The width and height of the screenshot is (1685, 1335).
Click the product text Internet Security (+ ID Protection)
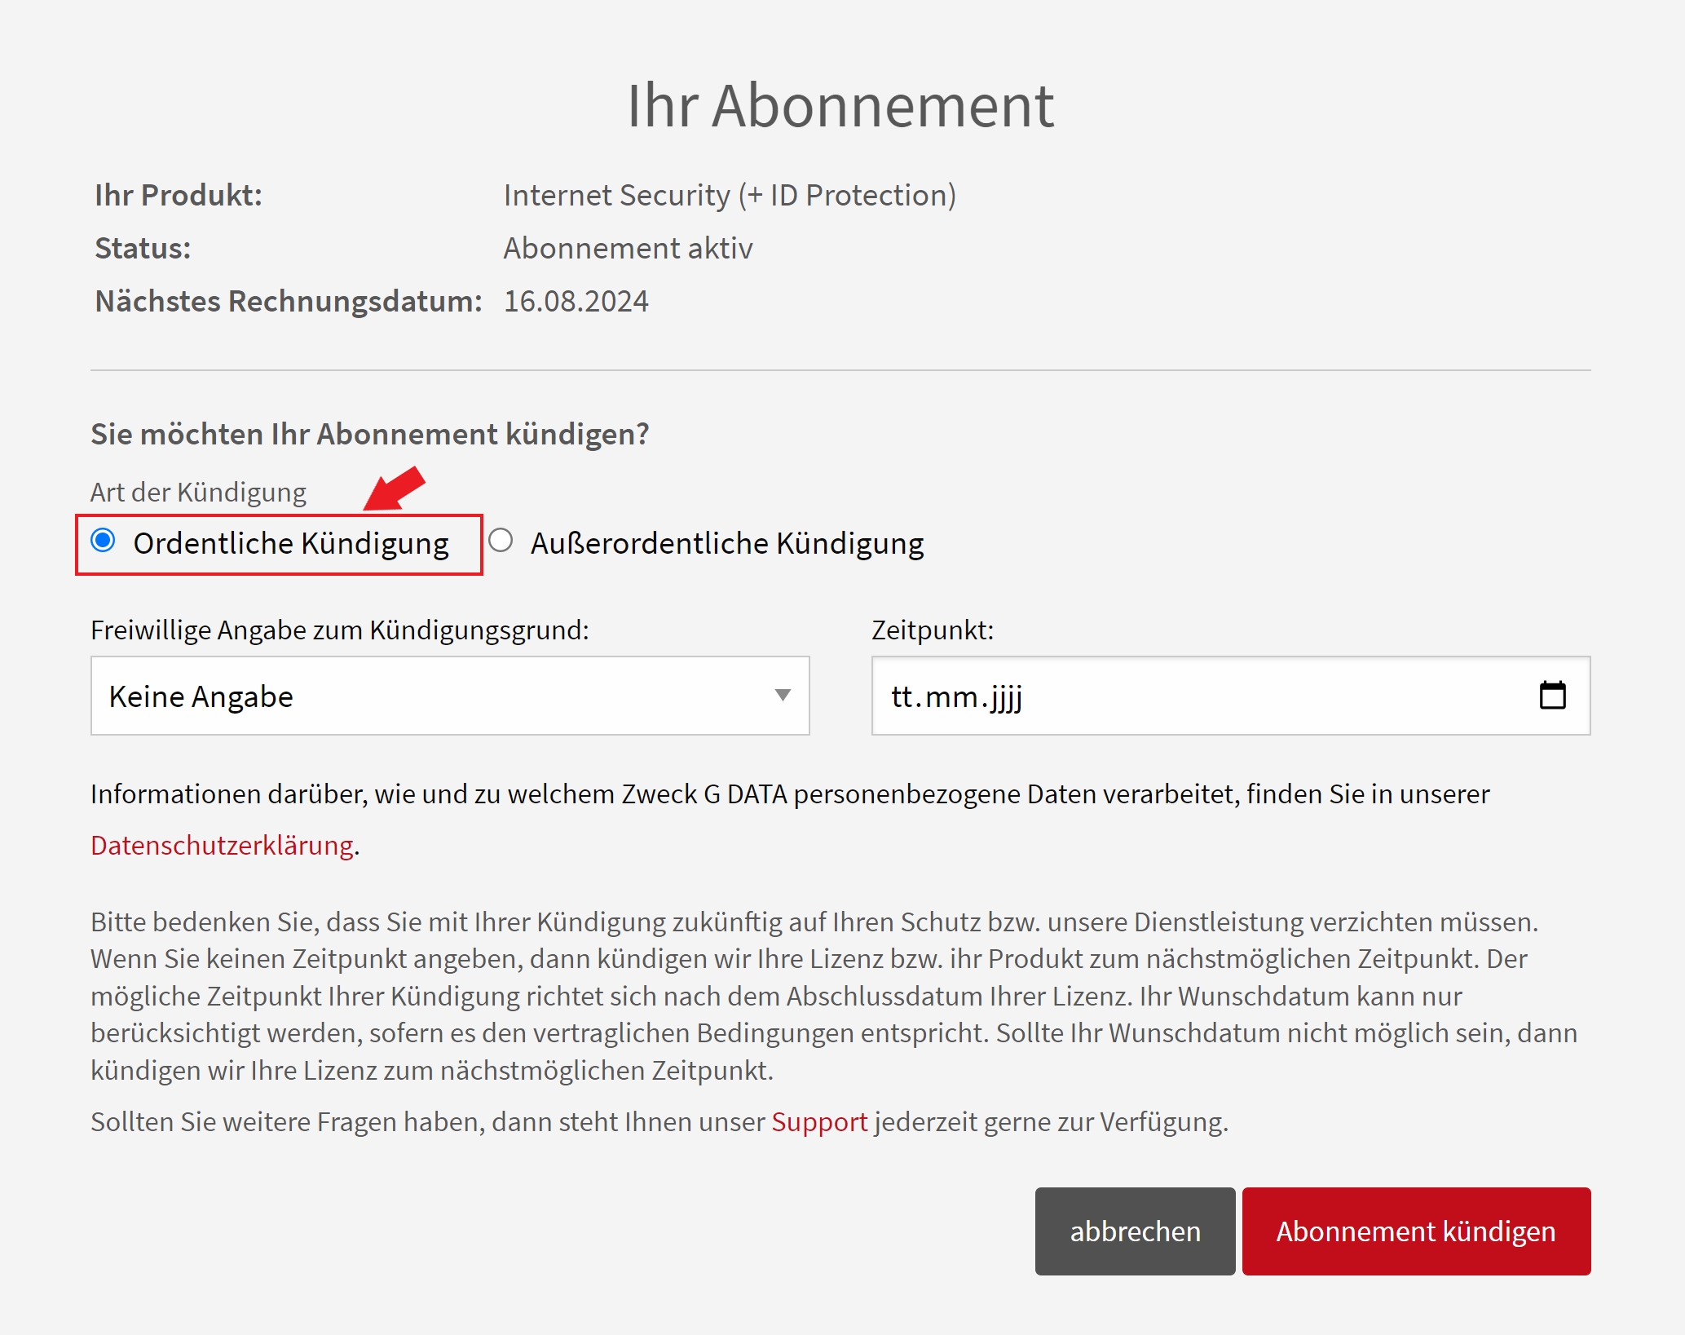click(x=730, y=196)
